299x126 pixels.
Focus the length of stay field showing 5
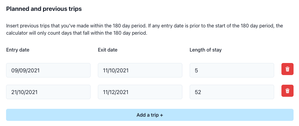point(232,70)
